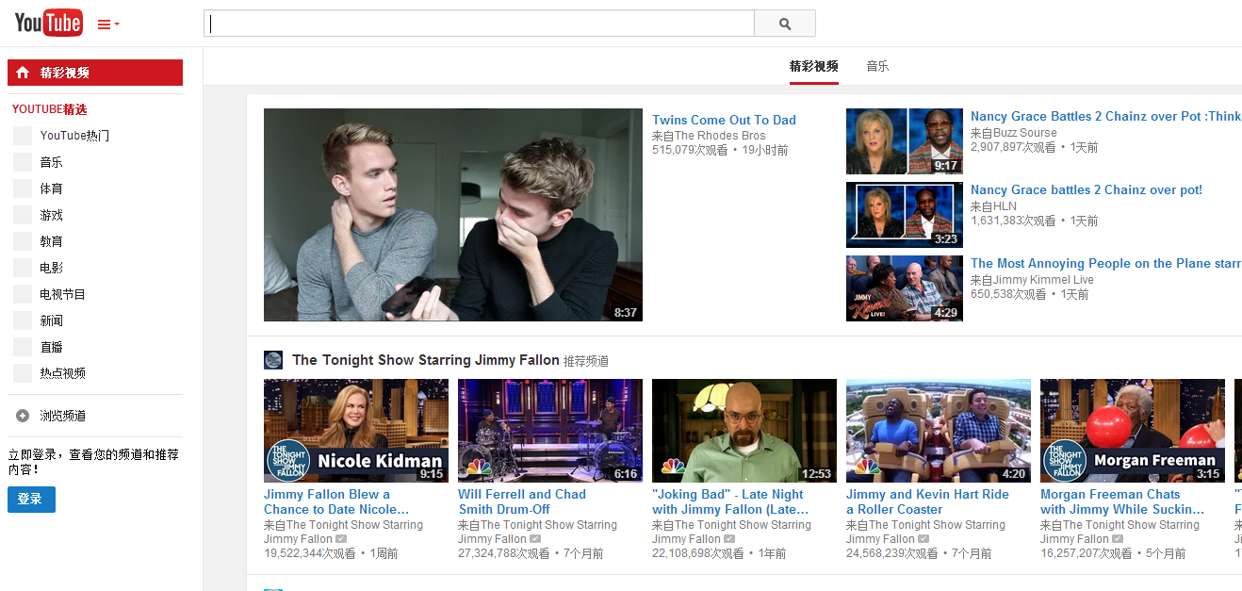Viewport: 1242px width, 591px height.
Task: Click the search magnifier button
Action: pyautogui.click(x=785, y=24)
